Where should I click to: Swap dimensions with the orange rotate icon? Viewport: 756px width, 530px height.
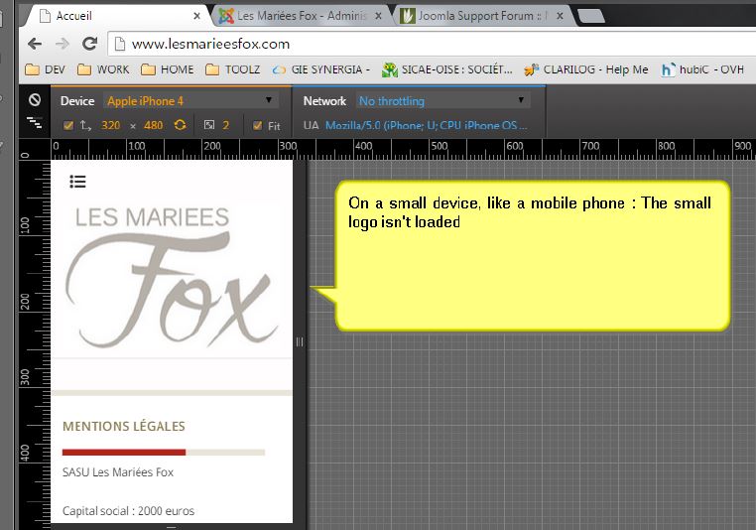pyautogui.click(x=181, y=125)
